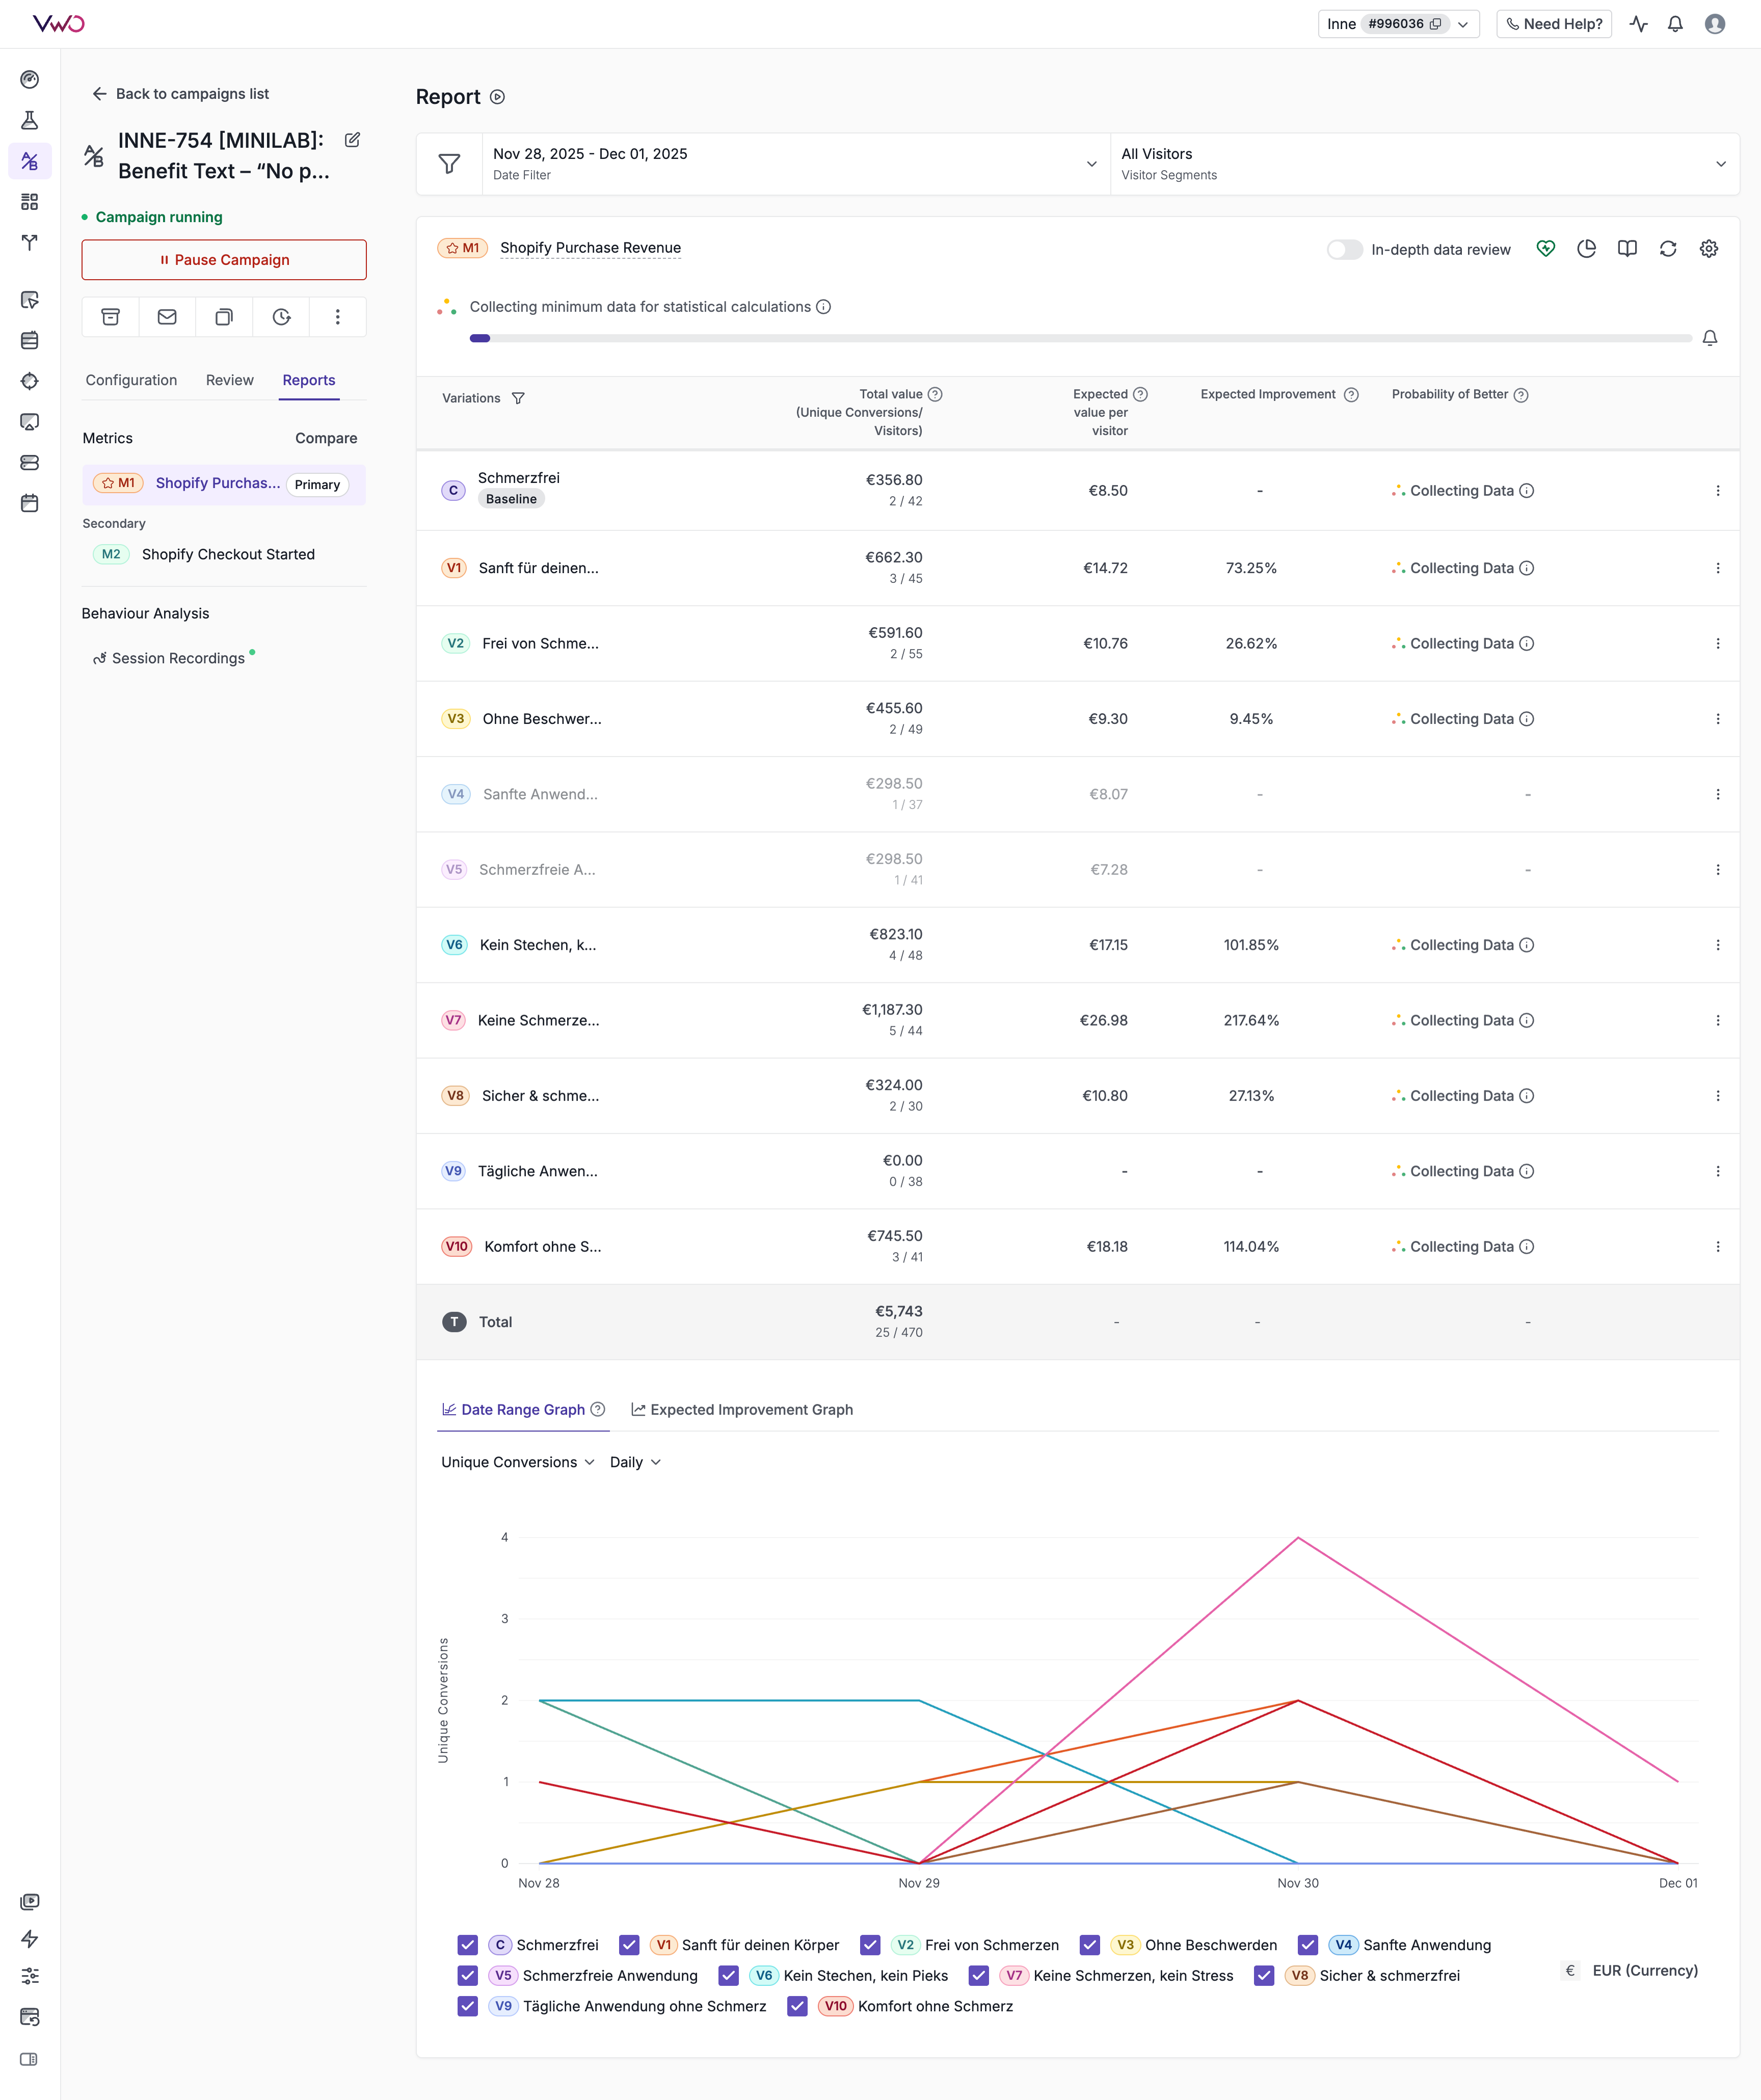This screenshot has height=2100, width=1761.
Task: Click the archive campaign icon
Action: tap(111, 317)
